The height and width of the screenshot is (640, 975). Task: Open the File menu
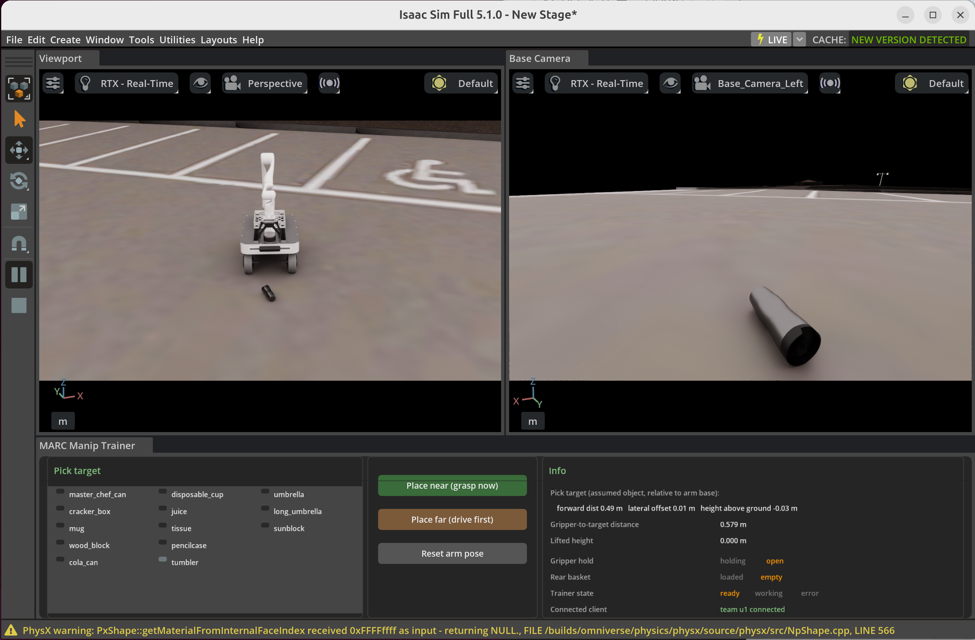14,40
